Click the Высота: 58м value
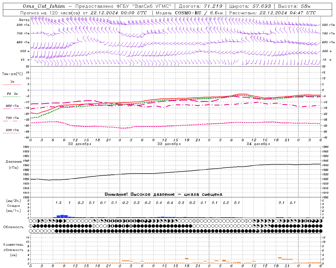This screenshot has width=336, height=268. (294, 6)
